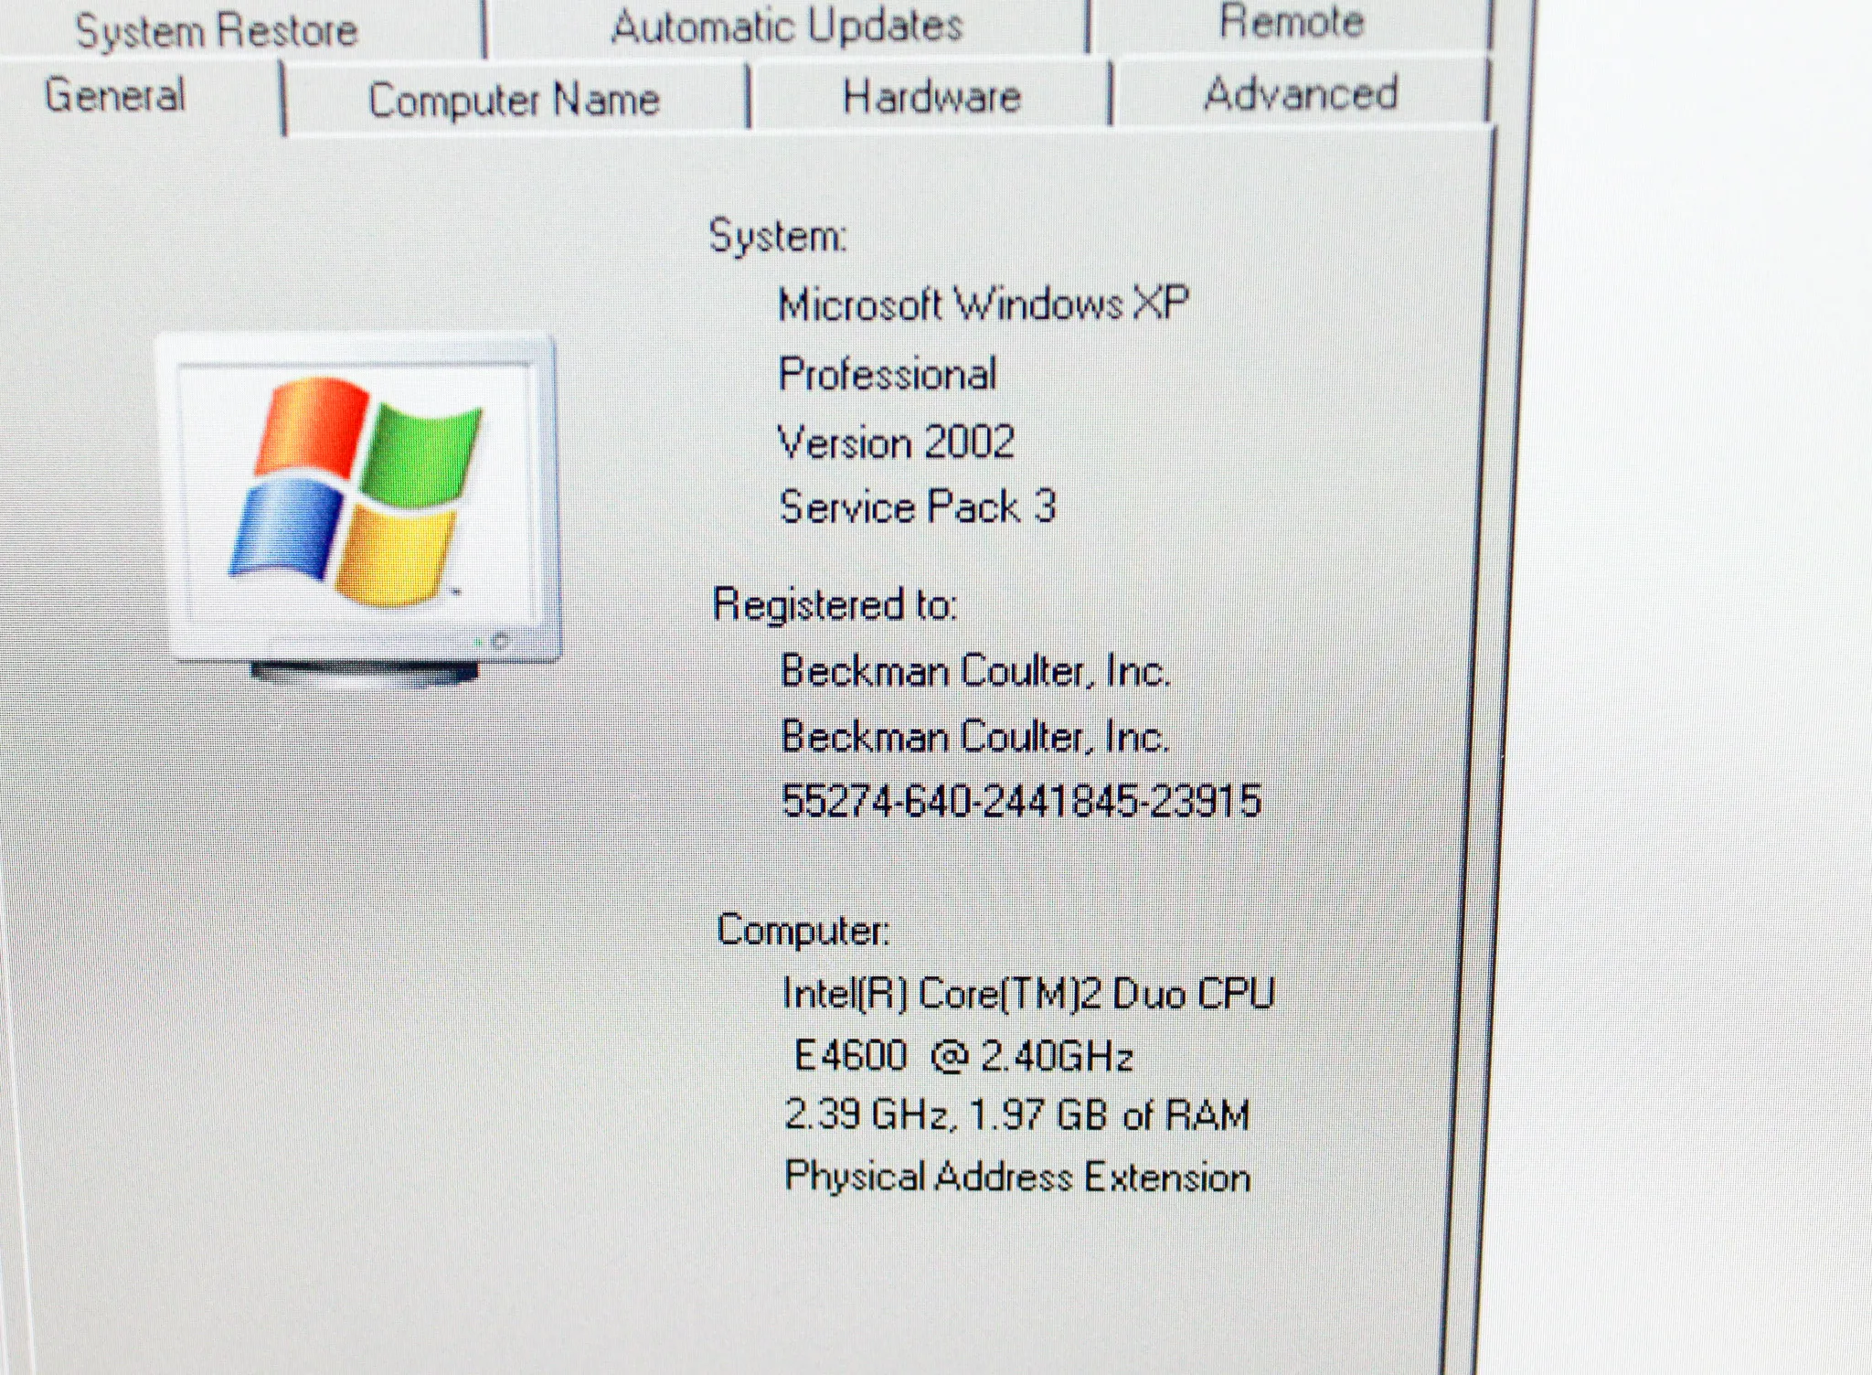Click the 'Microsoft Windows XP' text
Screen dimensions: 1872x1375
pos(983,304)
